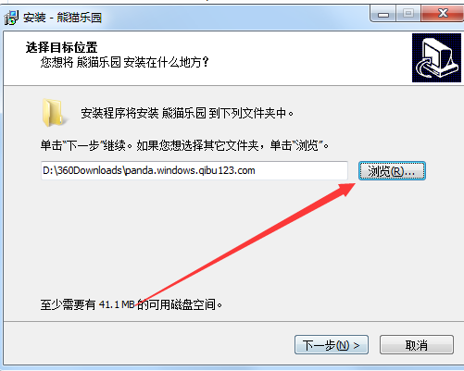Minimize the 熊猫乐园 installer window
This screenshot has height=371, width=464.
[x=383, y=14]
